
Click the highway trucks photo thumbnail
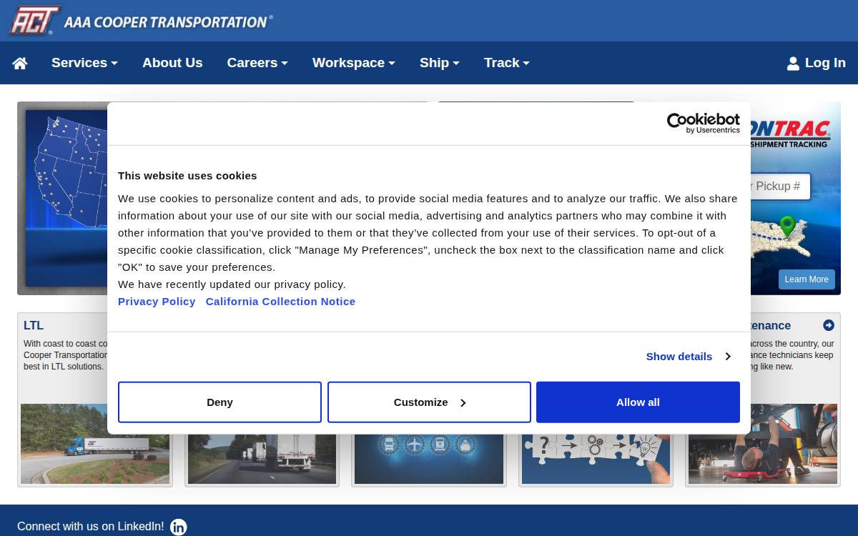coord(262,459)
